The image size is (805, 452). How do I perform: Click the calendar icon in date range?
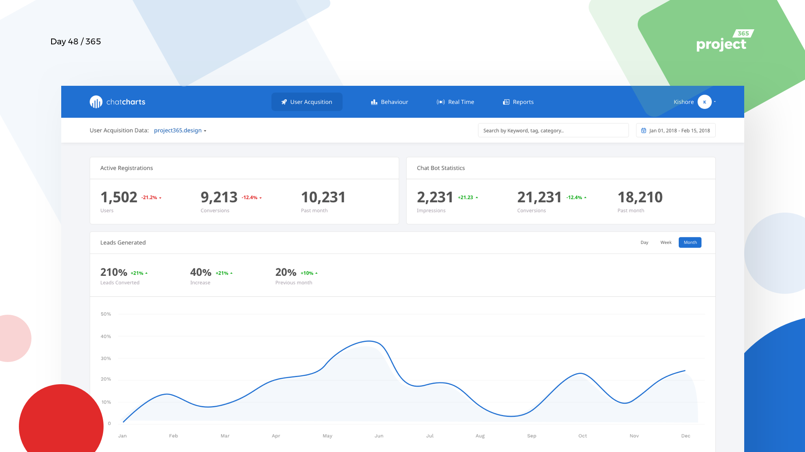[644, 131]
